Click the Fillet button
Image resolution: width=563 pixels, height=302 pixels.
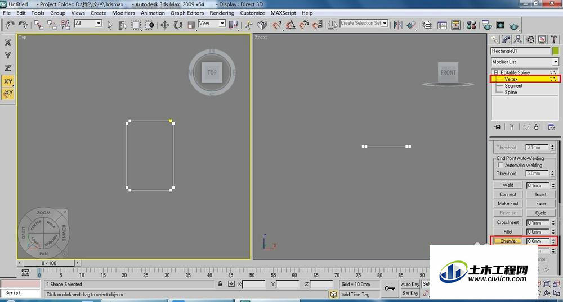tap(508, 231)
